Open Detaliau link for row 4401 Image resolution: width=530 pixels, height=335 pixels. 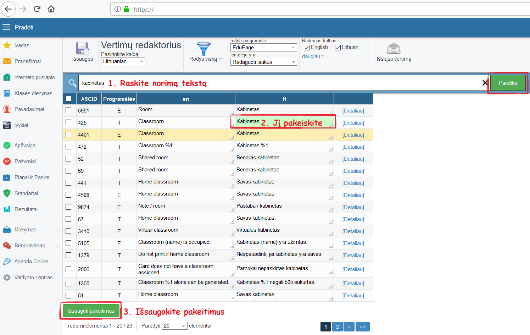tap(353, 135)
